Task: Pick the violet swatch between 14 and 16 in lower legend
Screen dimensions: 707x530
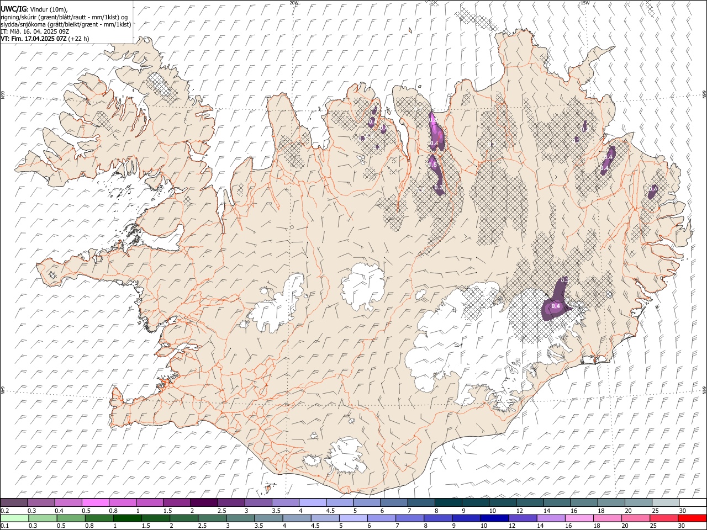Action: tap(551, 518)
